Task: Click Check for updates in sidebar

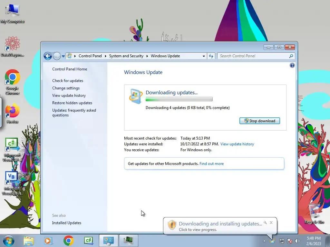Action: click(x=68, y=81)
